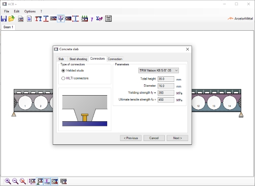
Task: Click the ΣγF load combinations icon
Action: pos(99,18)
